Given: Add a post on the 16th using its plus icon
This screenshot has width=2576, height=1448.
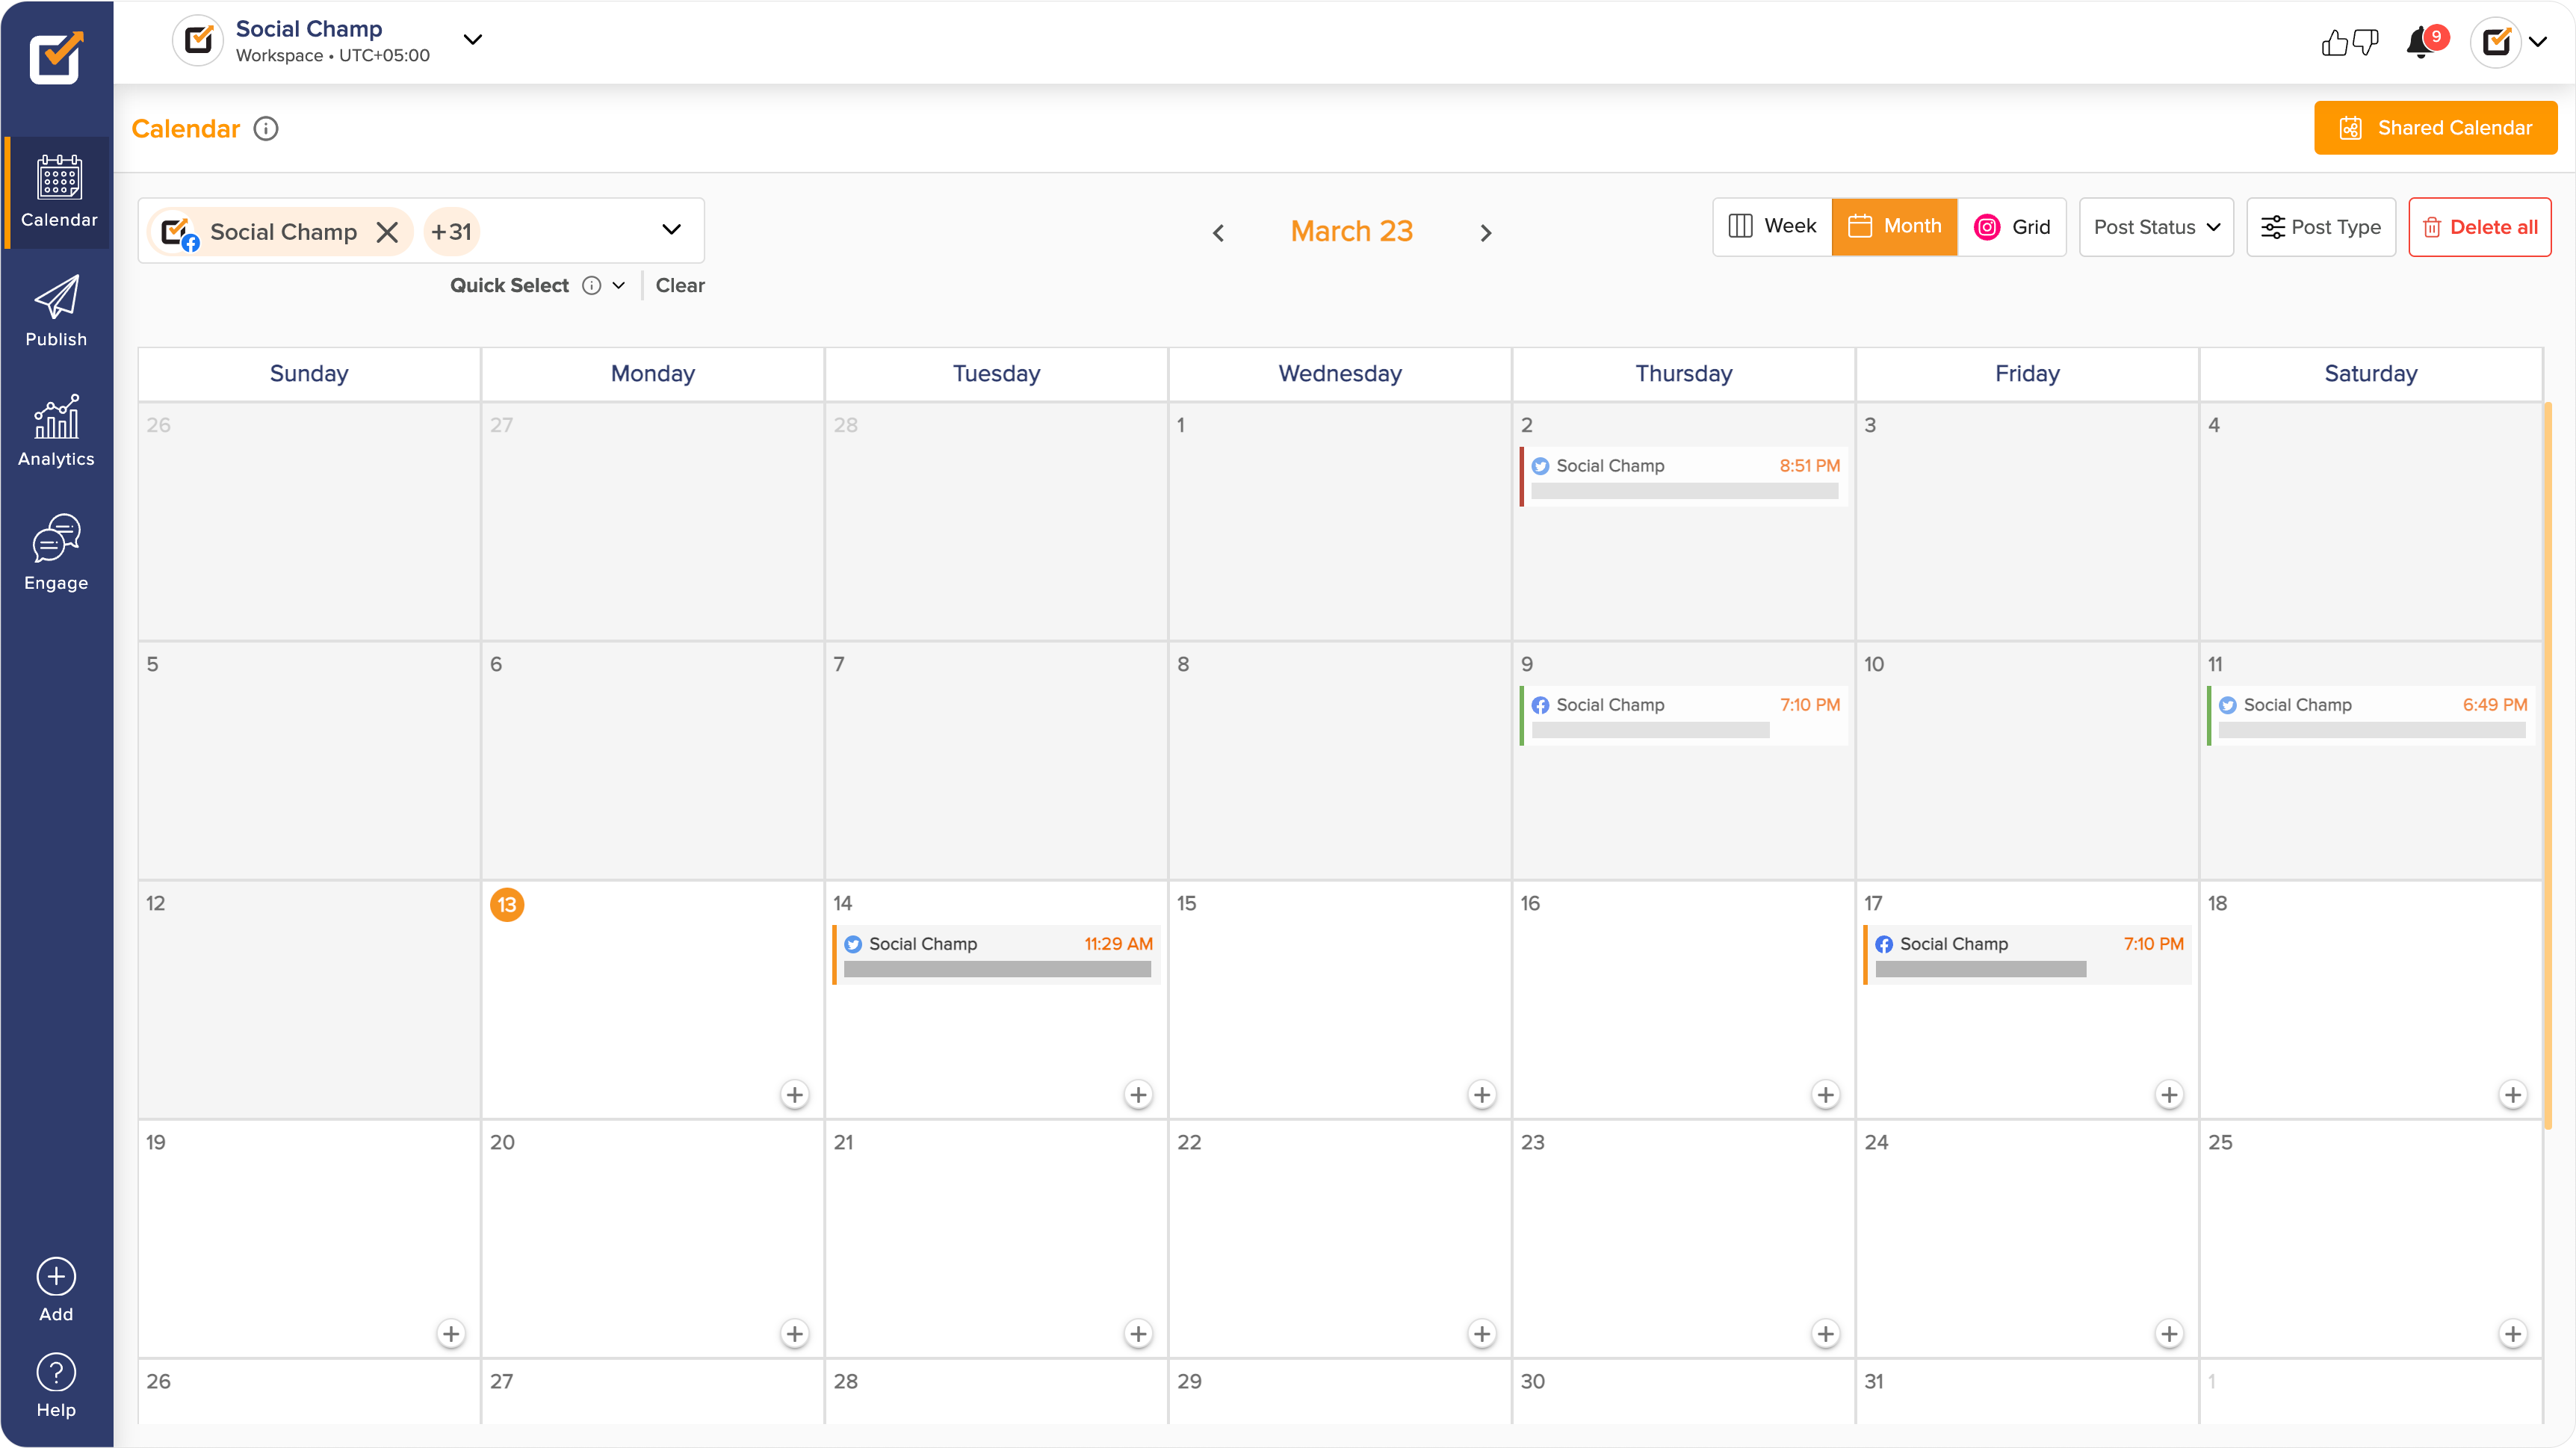Looking at the screenshot, I should click(x=1826, y=1095).
